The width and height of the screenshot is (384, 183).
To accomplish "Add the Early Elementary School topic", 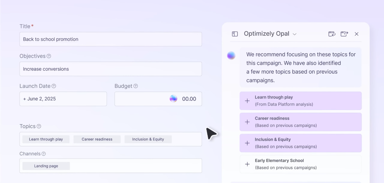I will point(247,164).
